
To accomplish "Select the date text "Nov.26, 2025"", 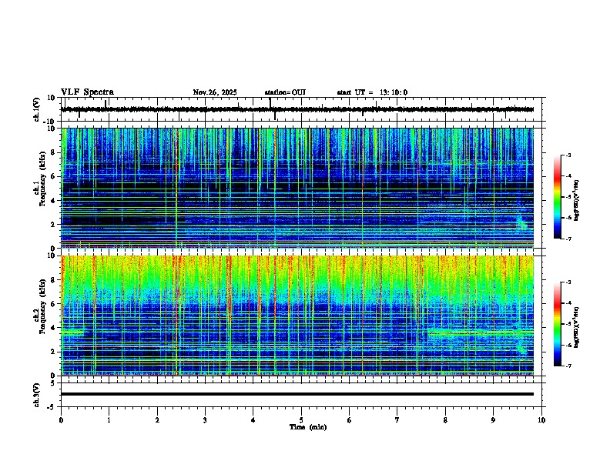I will point(215,92).
